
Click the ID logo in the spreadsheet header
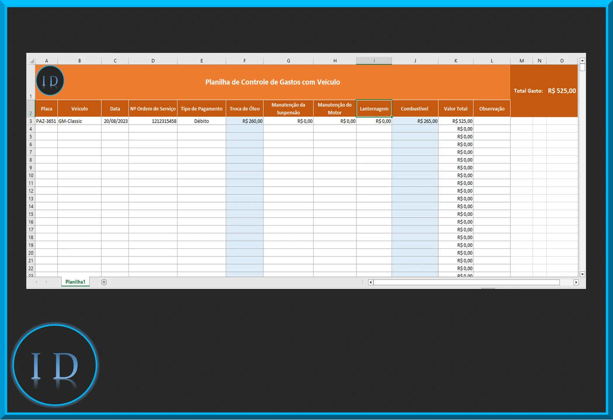point(50,81)
